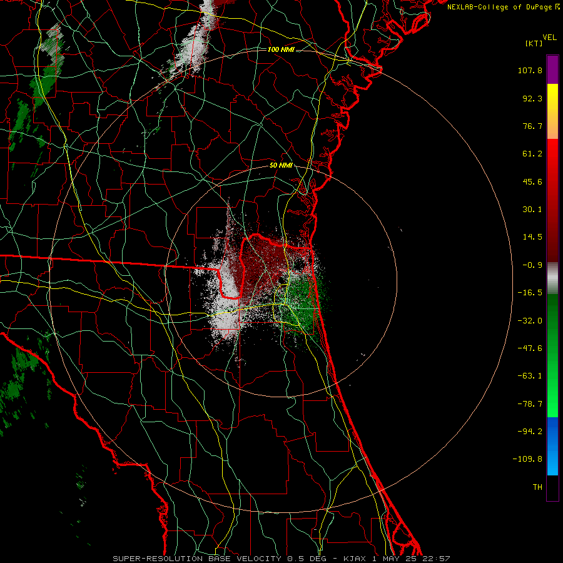
Task: Click the -94.2 velocity scale value
Action: pyautogui.click(x=530, y=432)
